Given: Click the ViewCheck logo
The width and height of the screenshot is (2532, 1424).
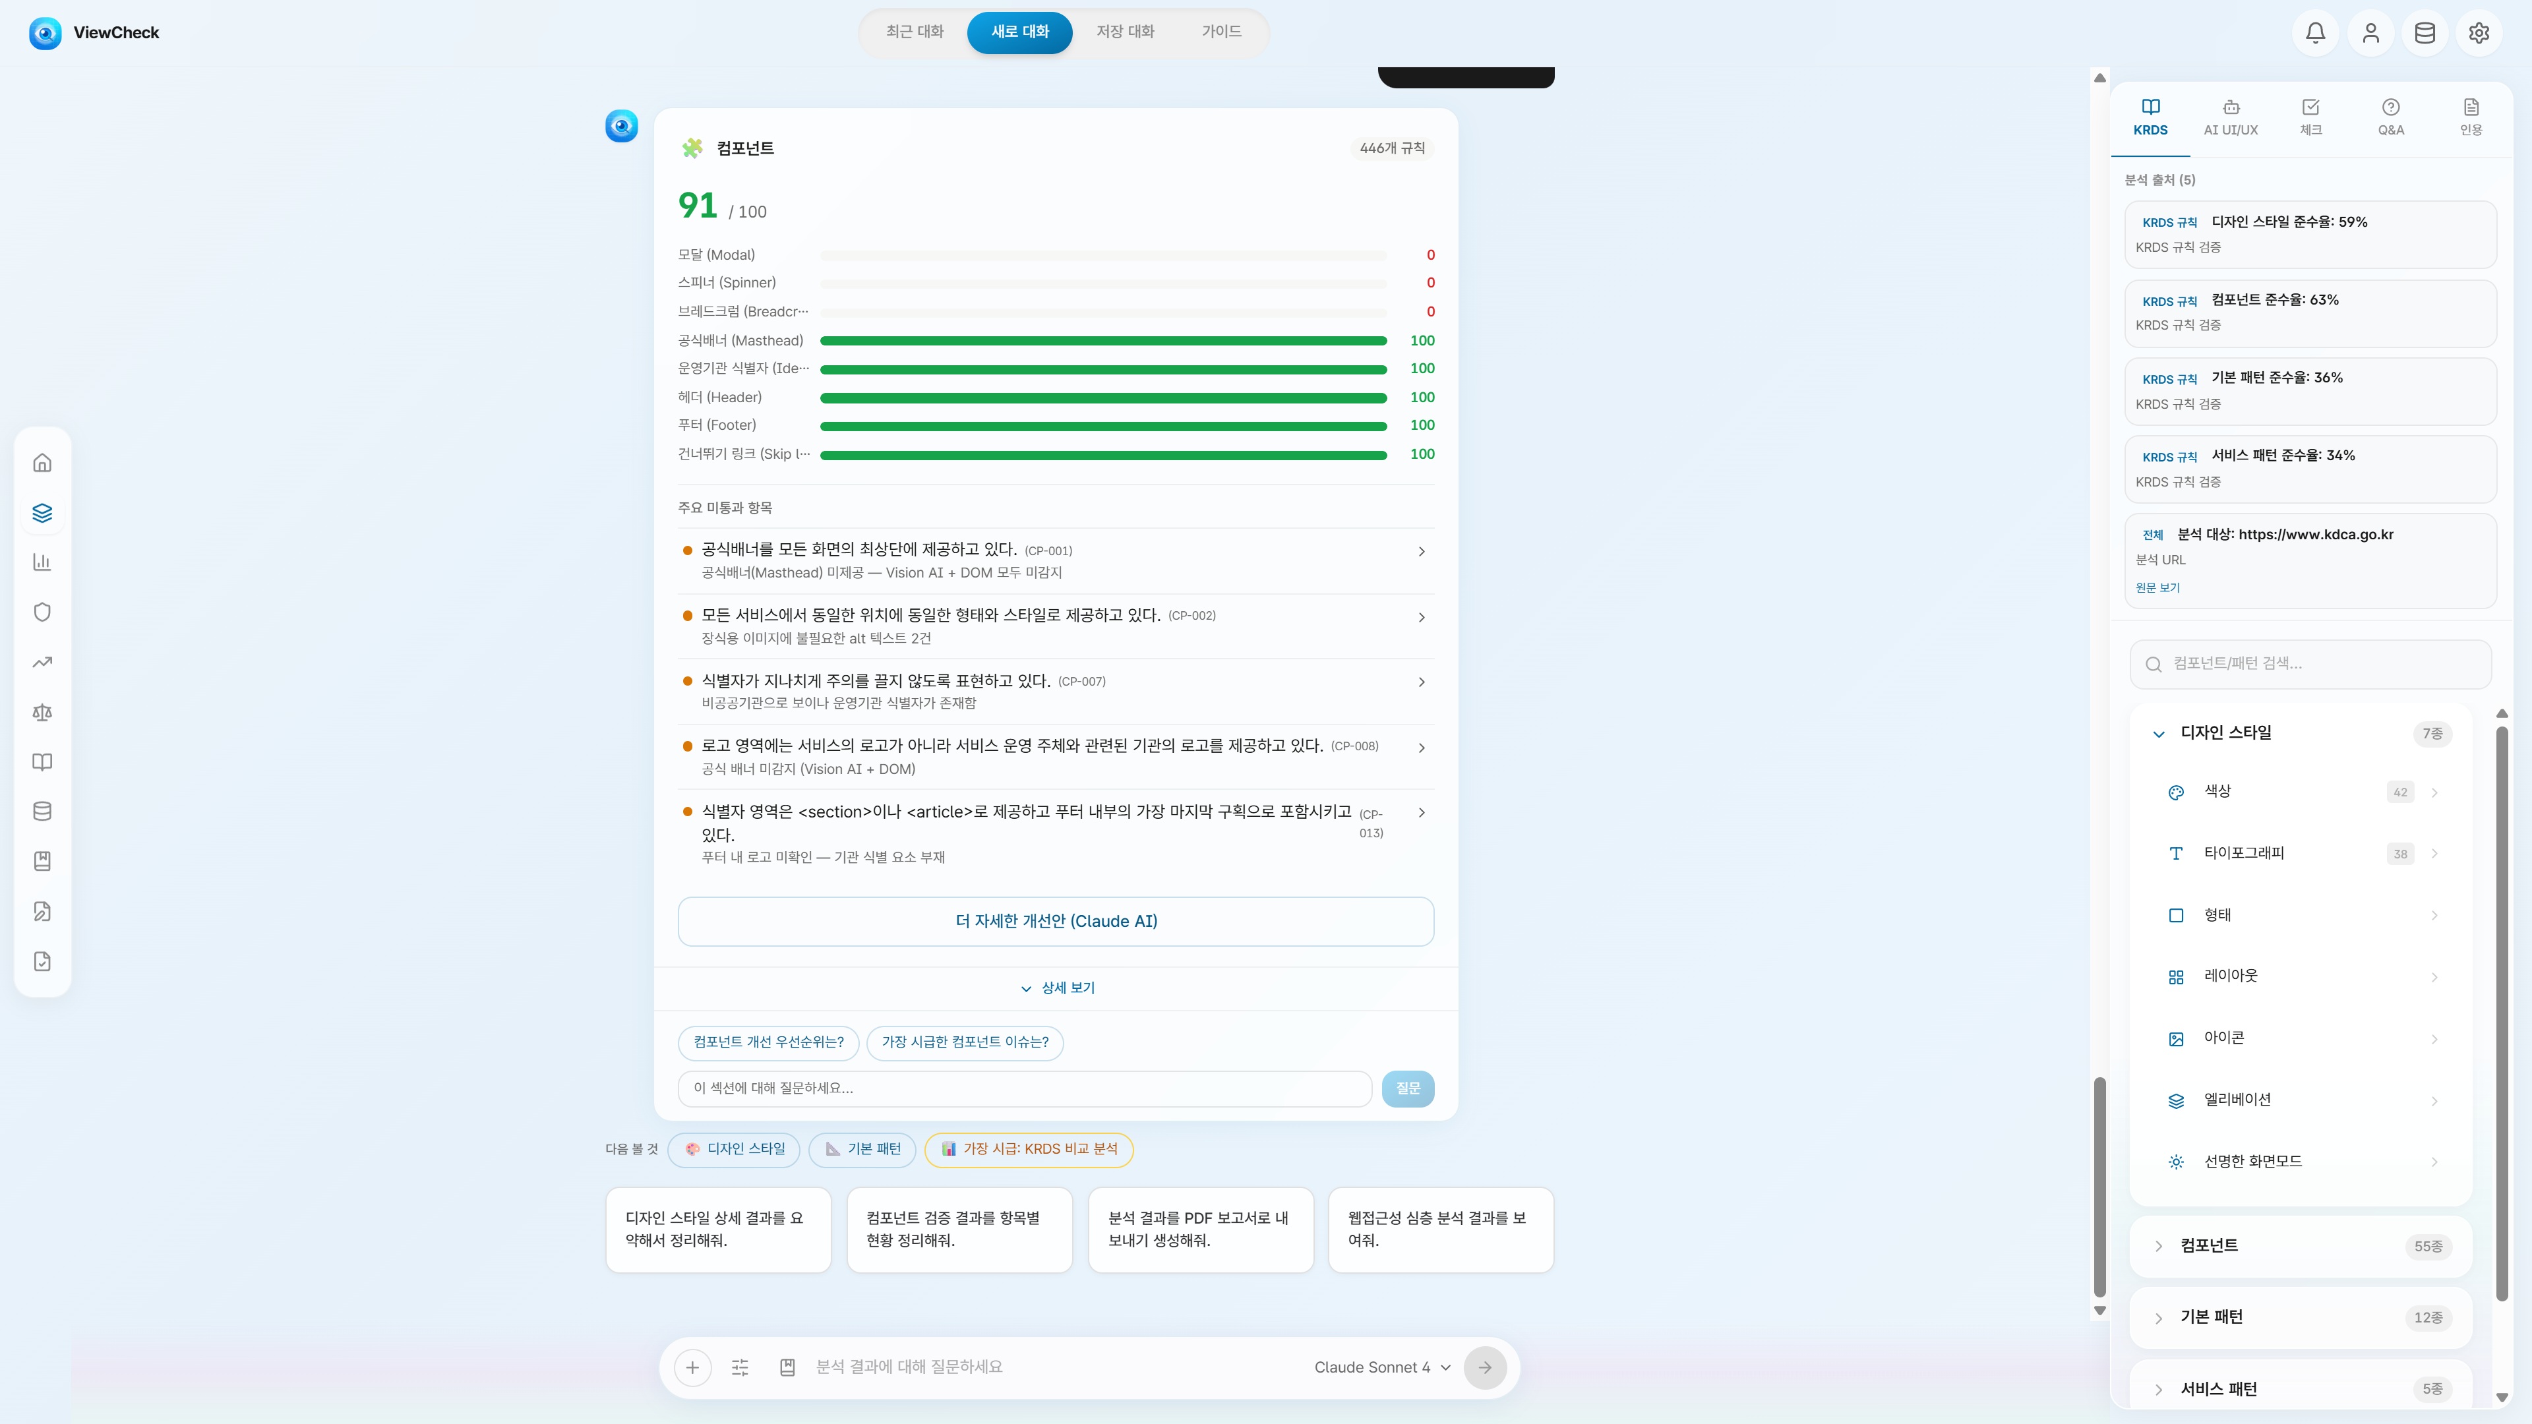Looking at the screenshot, I should point(94,32).
